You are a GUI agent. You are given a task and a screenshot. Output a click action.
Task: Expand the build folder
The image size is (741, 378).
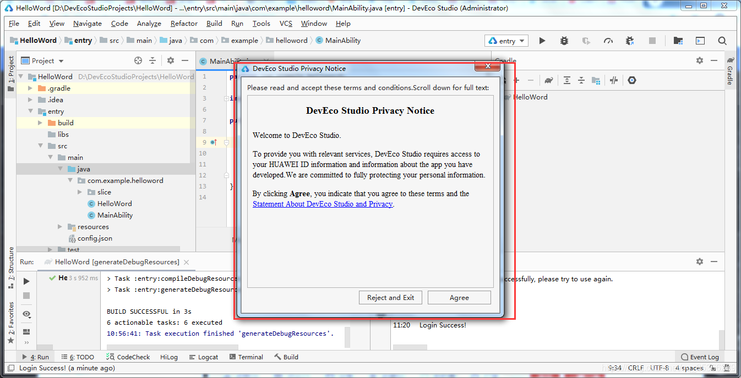pos(41,123)
